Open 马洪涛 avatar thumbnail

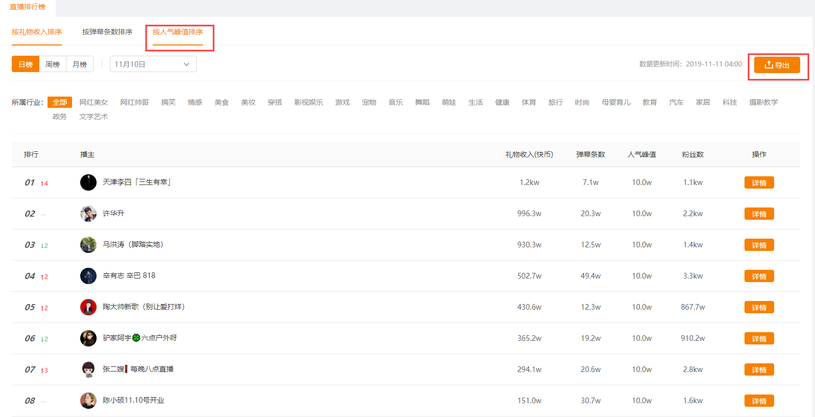[88, 245]
